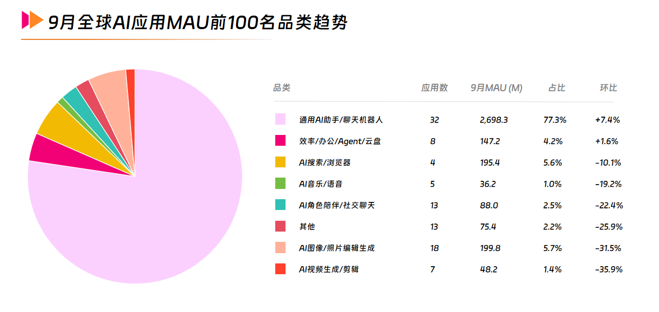Click the label AI搜索/浏览器
The image size is (659, 312).
point(325,162)
